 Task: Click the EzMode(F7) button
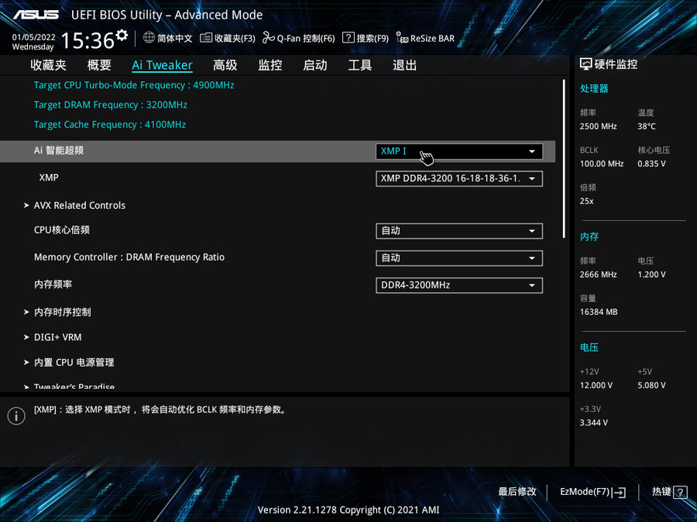(x=592, y=492)
